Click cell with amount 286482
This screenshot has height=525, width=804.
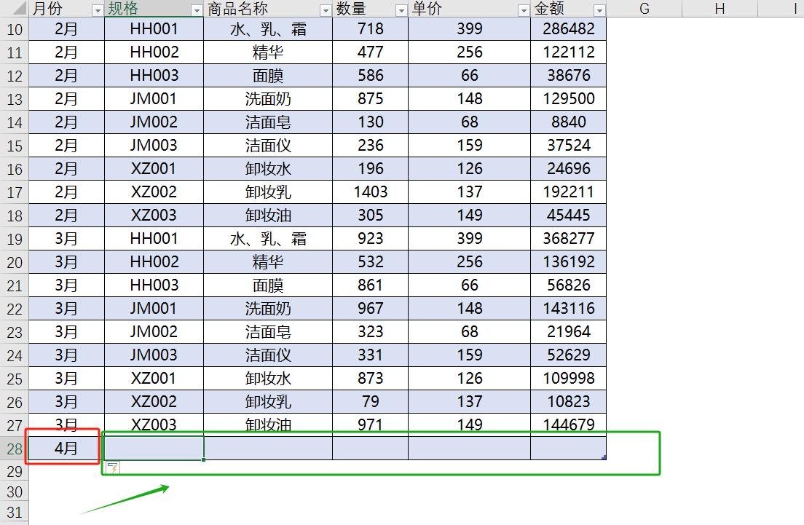point(569,29)
